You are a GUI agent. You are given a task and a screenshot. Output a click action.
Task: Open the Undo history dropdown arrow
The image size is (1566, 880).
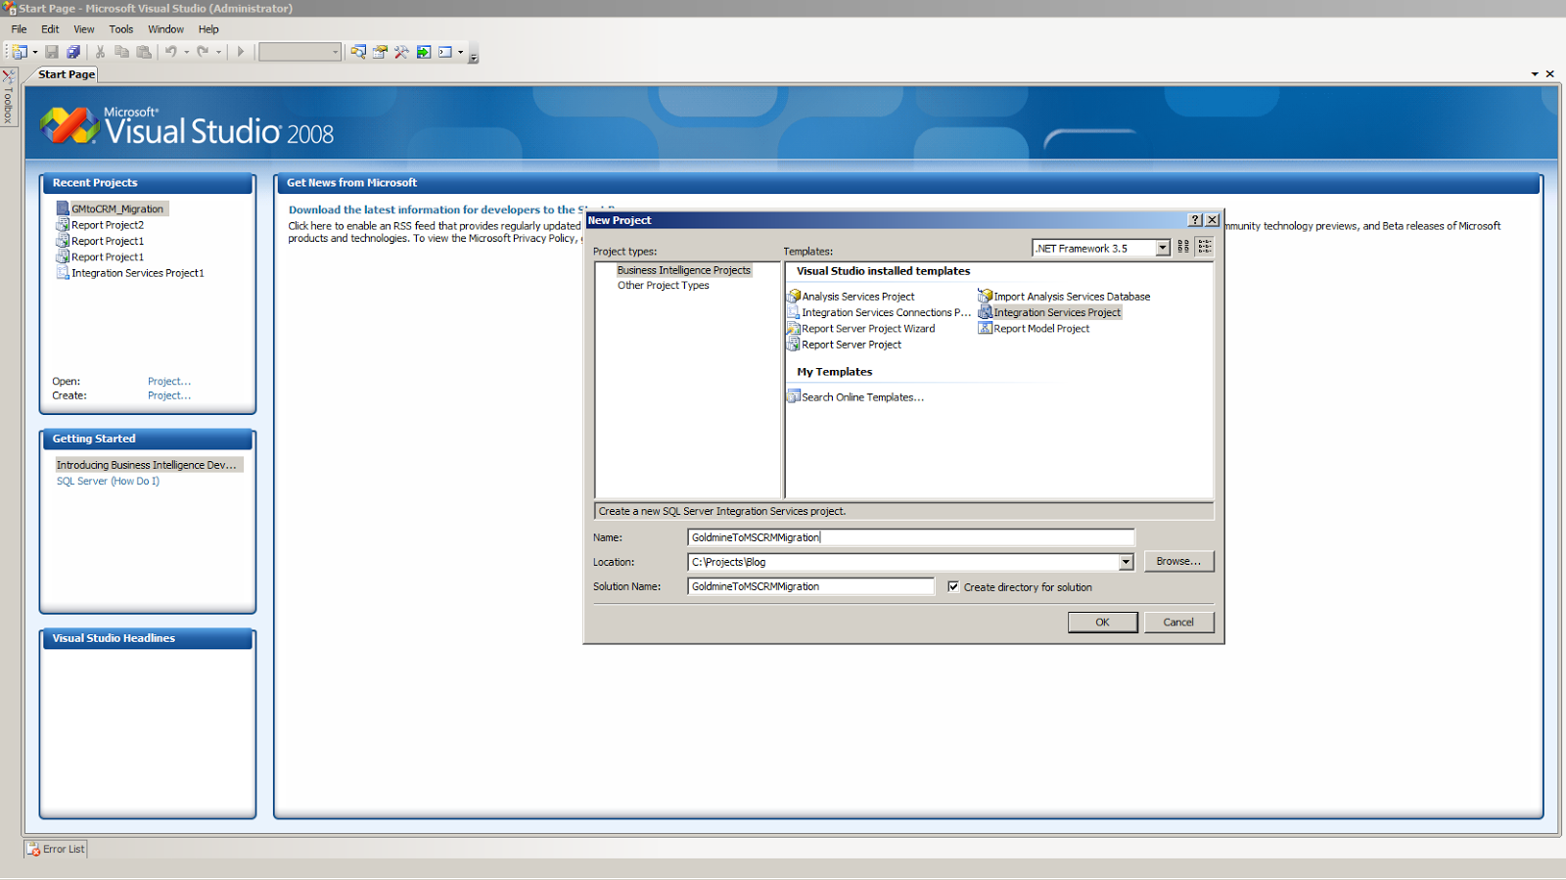click(187, 52)
